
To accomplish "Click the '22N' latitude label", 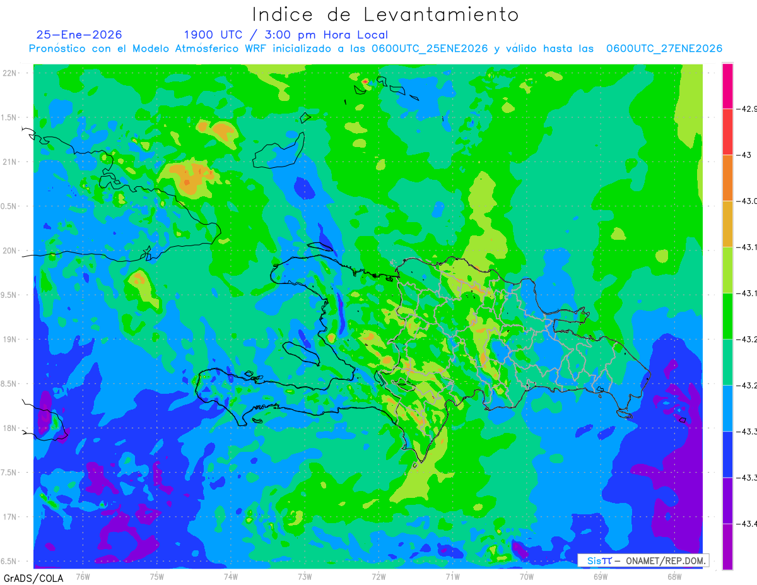I will click(x=10, y=73).
